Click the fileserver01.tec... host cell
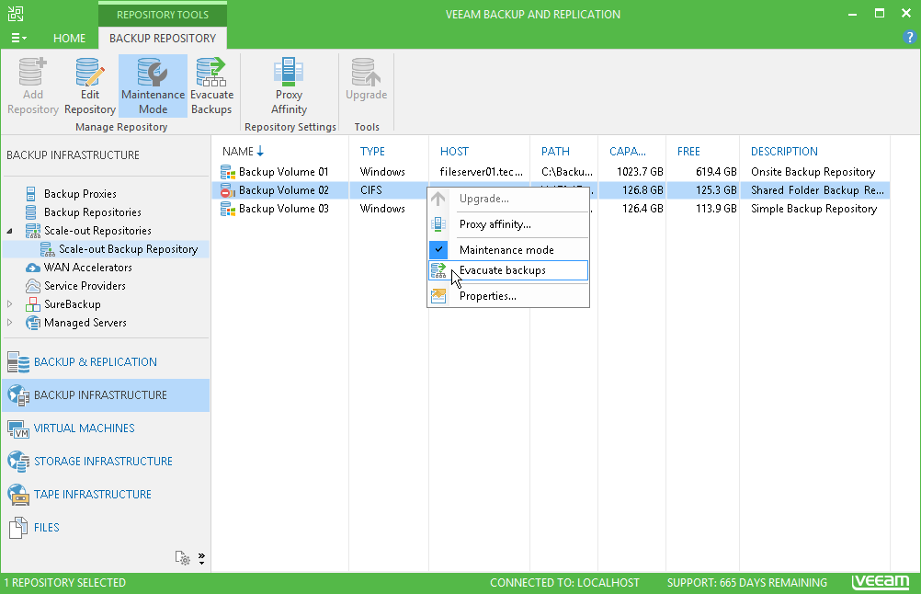Viewport: 921px width, 594px height. (x=481, y=172)
